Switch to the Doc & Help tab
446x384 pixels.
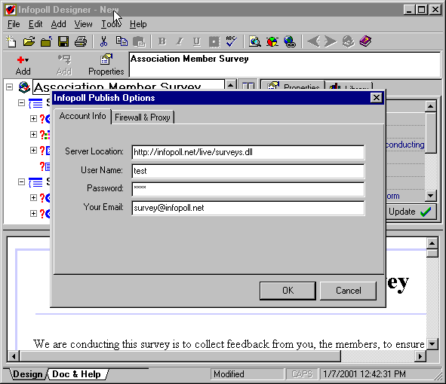click(x=77, y=374)
